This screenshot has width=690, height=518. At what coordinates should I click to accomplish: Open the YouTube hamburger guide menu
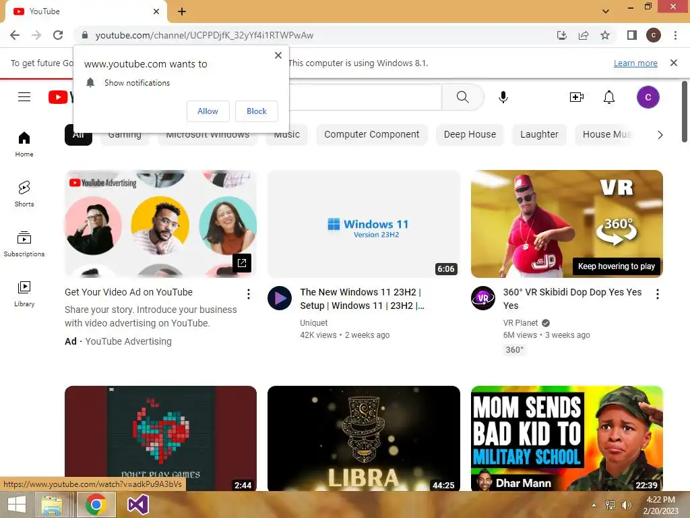[x=24, y=97]
